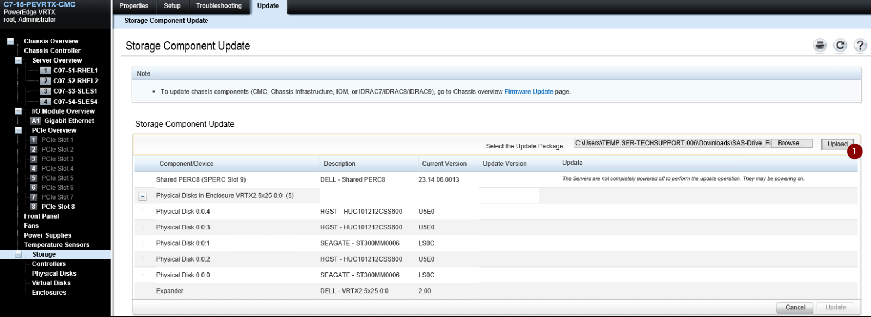The width and height of the screenshot is (871, 317).
Task: Open the Setup tab
Action: point(172,6)
